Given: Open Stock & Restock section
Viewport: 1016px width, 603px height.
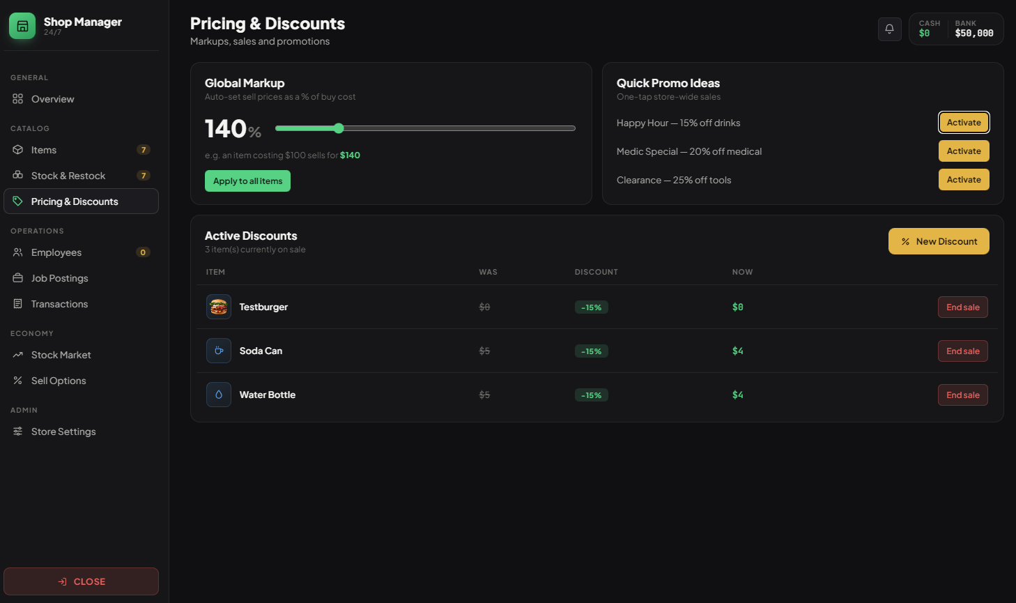Looking at the screenshot, I should click(81, 176).
